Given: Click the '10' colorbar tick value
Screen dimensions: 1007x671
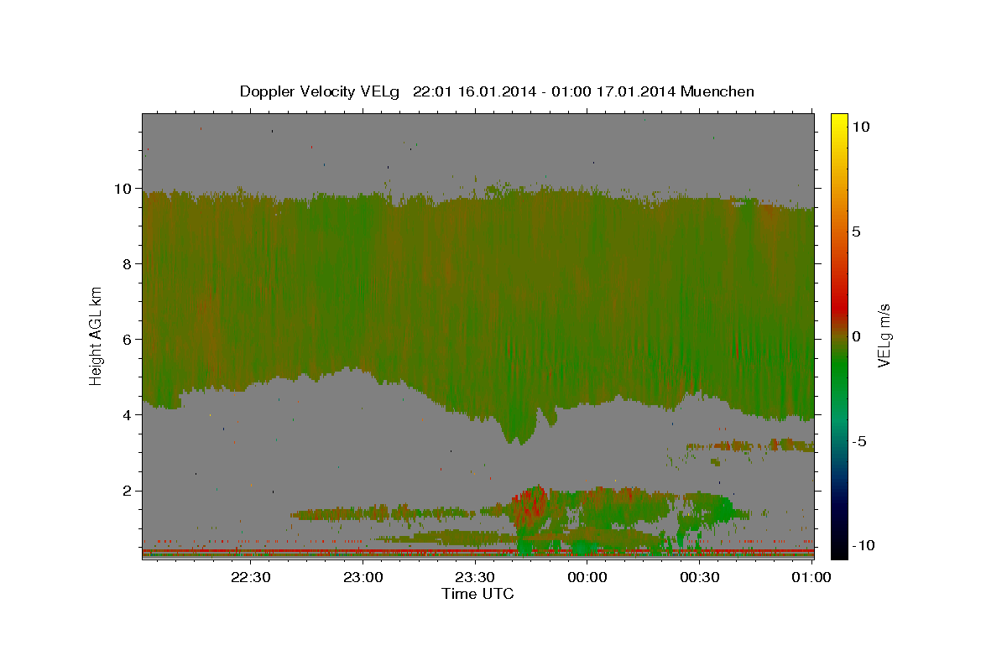Looking at the screenshot, I should coord(861,127).
